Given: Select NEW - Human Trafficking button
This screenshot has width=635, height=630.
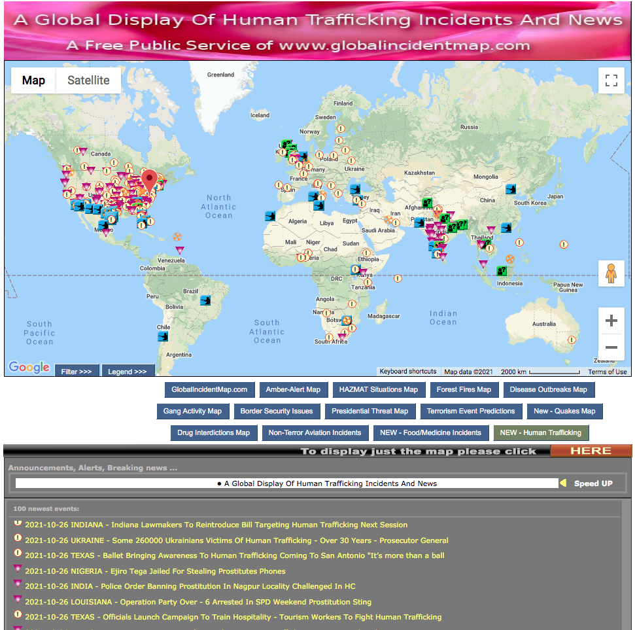Looking at the screenshot, I should [x=541, y=432].
